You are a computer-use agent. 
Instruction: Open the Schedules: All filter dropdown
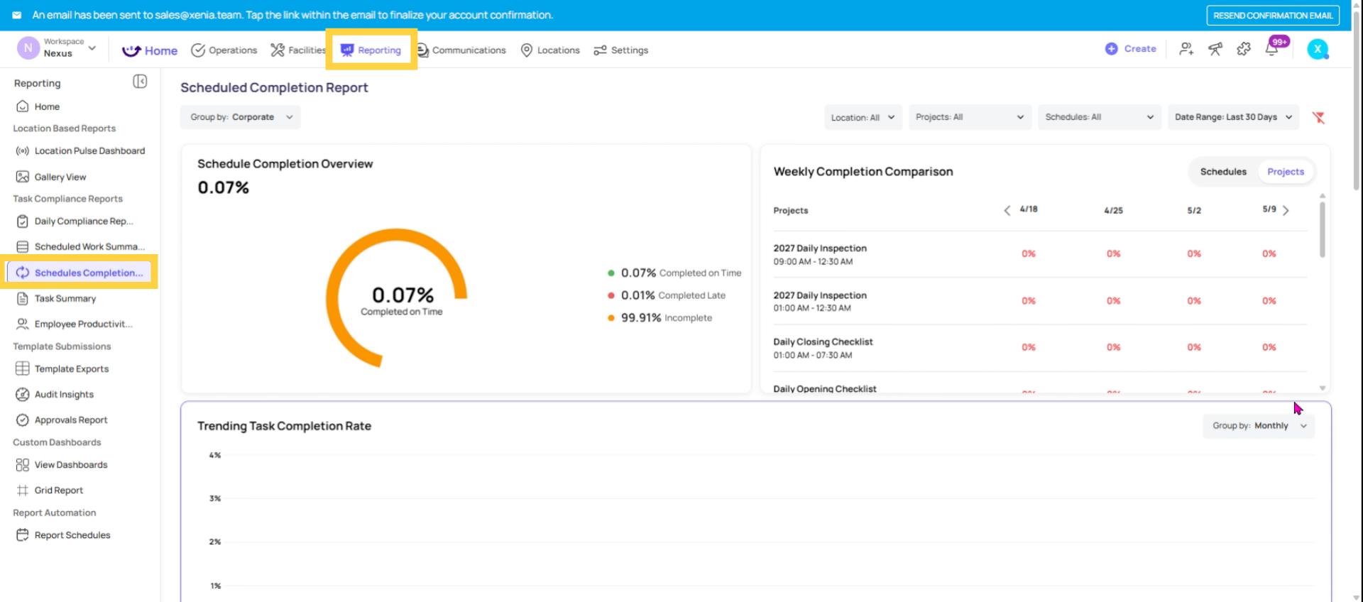[1100, 117]
